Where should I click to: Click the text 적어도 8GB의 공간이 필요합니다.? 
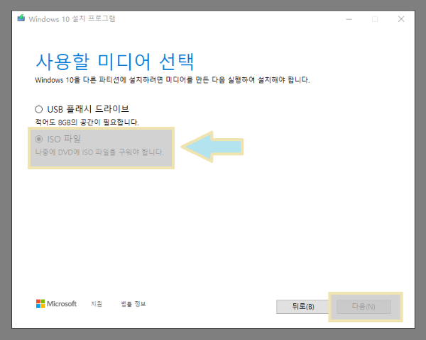tap(87, 123)
